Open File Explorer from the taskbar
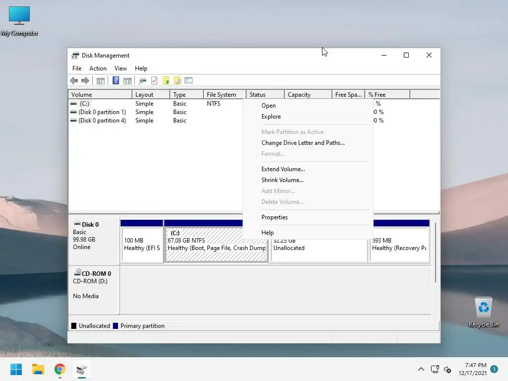This screenshot has height=381, width=508. 38,369
